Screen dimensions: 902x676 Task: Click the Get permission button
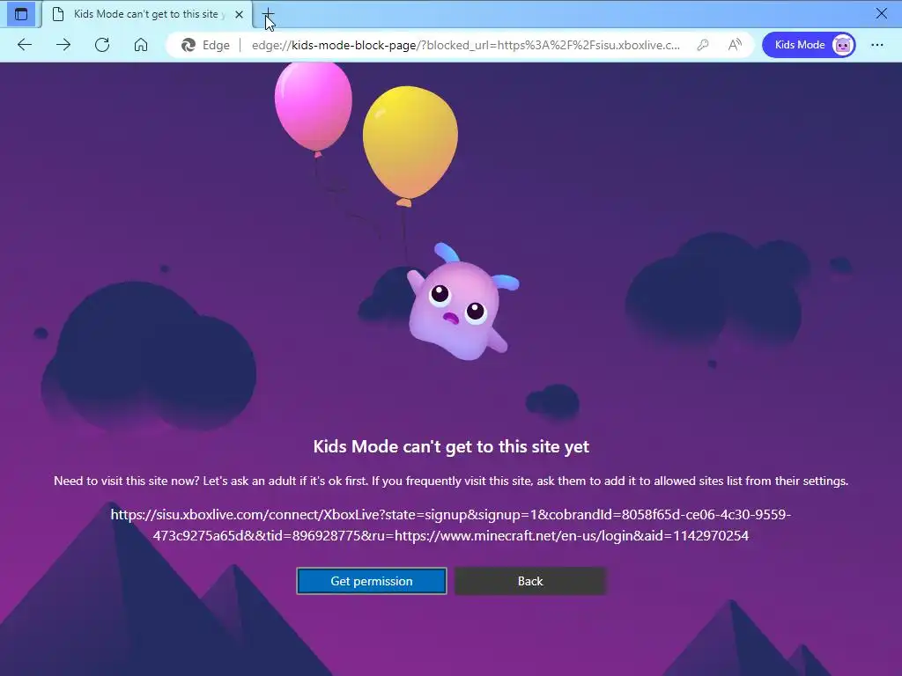[372, 581]
